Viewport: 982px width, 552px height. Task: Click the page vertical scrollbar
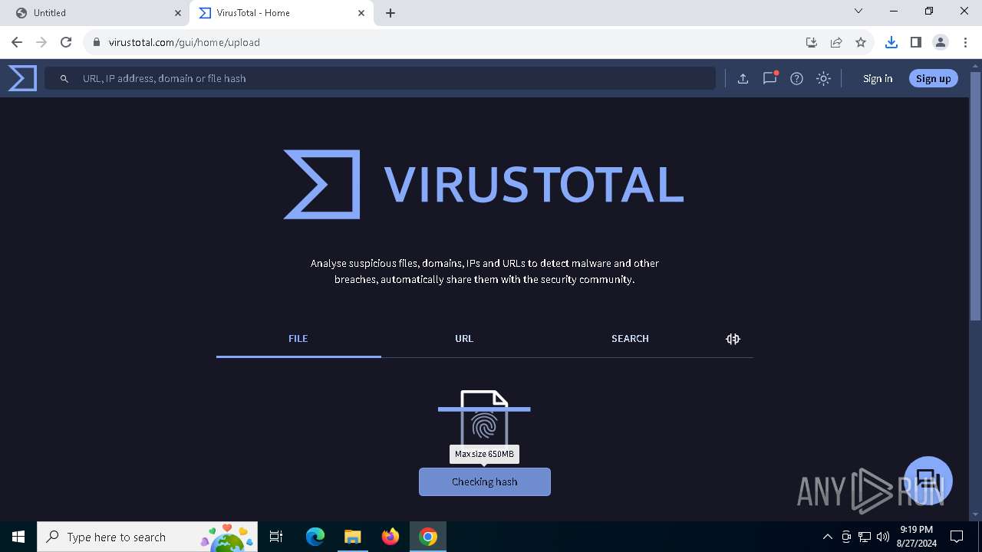[976, 195]
